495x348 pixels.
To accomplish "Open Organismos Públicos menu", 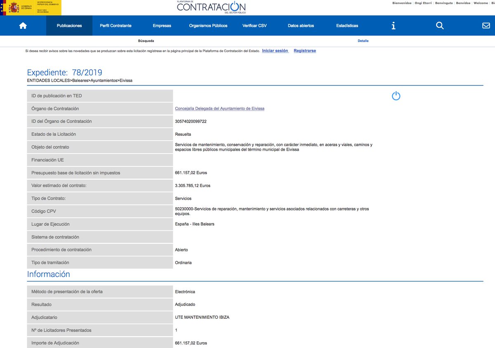I will point(208,26).
